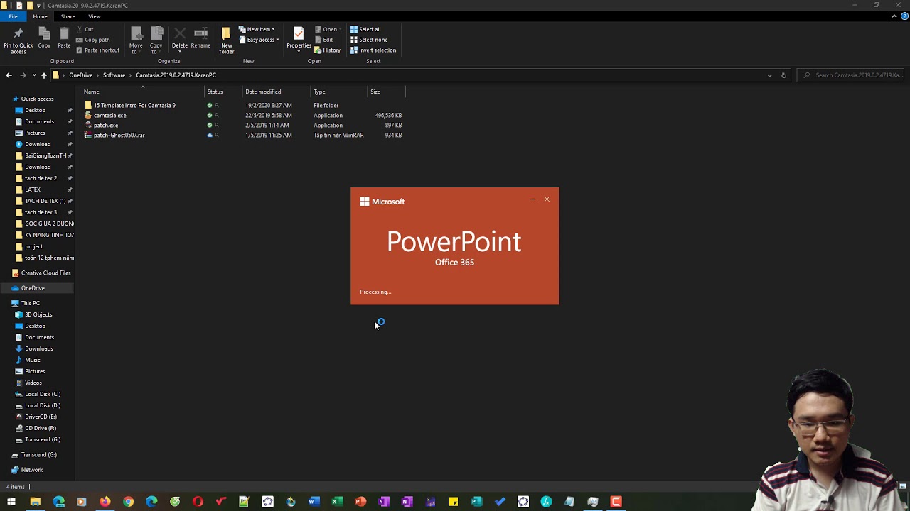Screen dimensions: 910x511
Task: Navigate back with the Back arrow
Action: tap(9, 75)
